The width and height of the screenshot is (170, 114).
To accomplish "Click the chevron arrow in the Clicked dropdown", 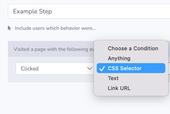I will 90,68.
